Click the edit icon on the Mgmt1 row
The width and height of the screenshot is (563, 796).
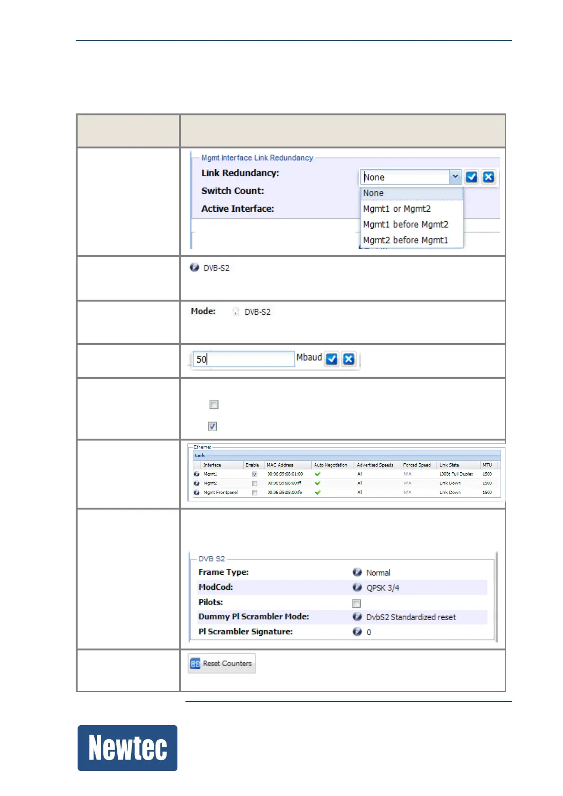pyautogui.click(x=197, y=474)
